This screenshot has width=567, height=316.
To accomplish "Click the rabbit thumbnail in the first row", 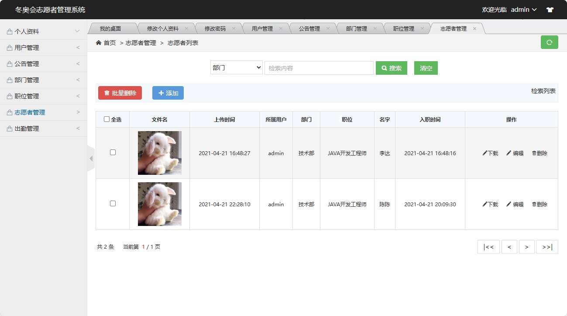I will pos(159,153).
